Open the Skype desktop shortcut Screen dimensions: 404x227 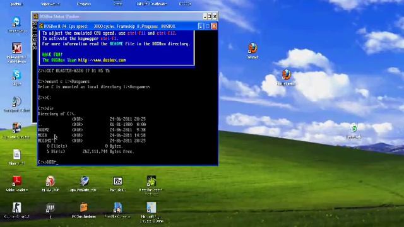[x=17, y=75]
